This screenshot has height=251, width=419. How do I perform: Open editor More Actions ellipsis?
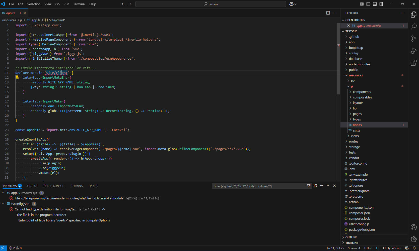[x=334, y=13]
